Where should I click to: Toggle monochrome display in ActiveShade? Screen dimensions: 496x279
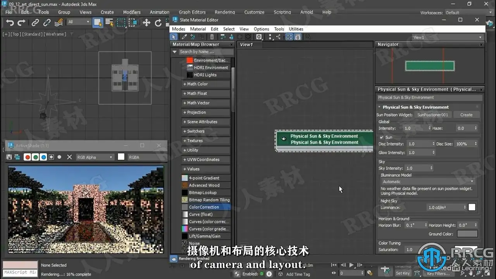[59, 157]
